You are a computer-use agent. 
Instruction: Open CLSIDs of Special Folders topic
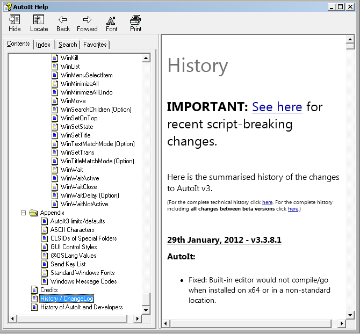84,238
